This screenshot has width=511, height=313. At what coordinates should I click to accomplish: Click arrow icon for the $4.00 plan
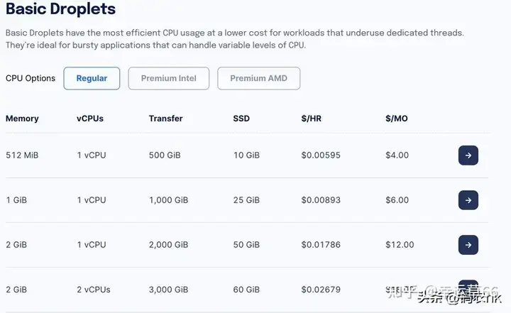(x=468, y=155)
